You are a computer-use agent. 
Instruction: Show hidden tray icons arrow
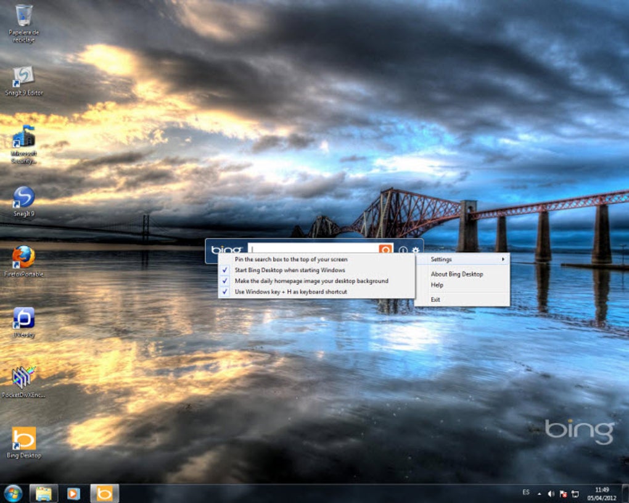coord(539,494)
